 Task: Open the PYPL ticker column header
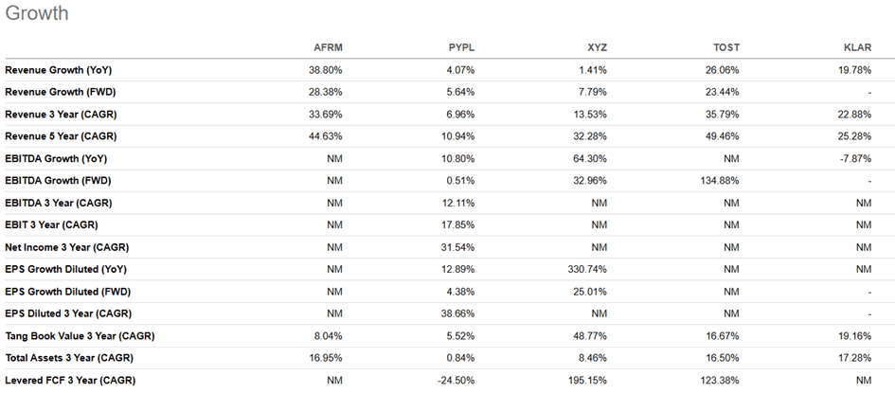pos(460,48)
